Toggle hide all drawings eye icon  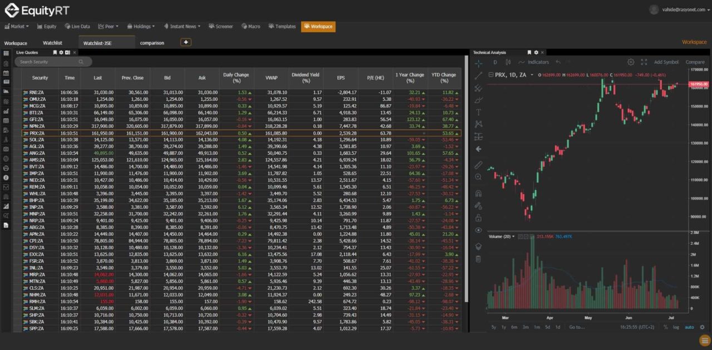[x=478, y=230]
